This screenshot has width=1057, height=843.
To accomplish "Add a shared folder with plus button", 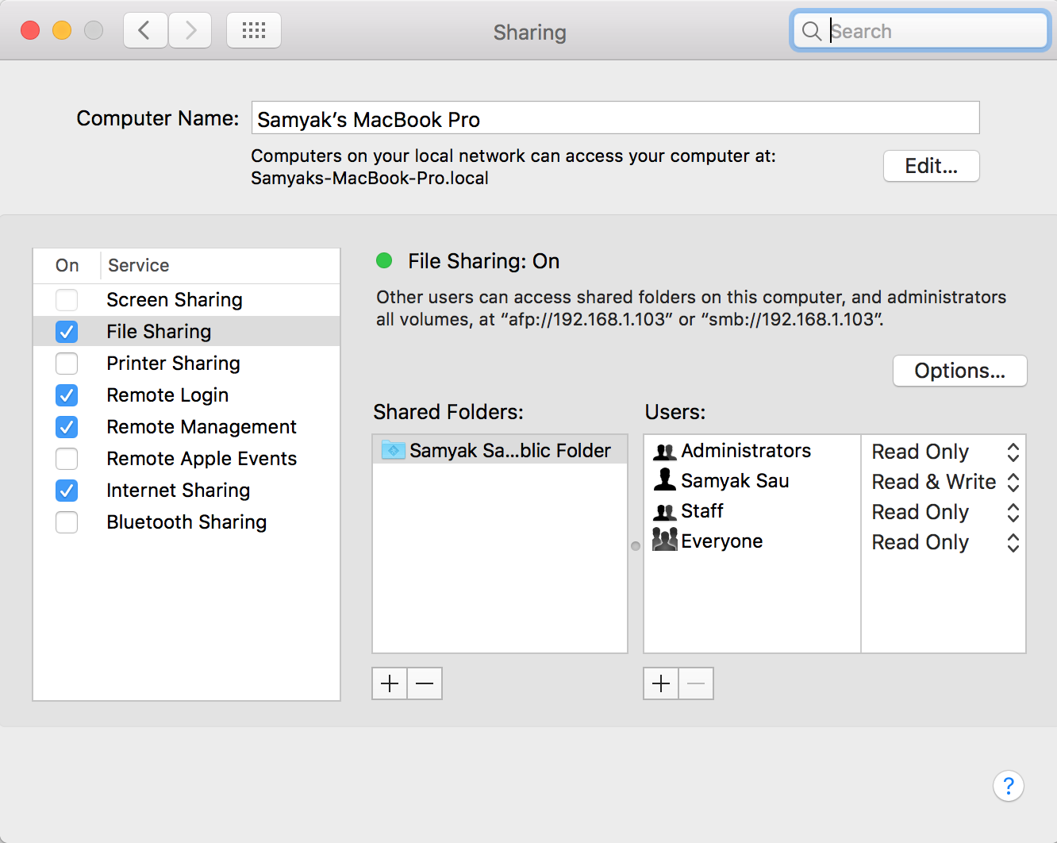I will pyautogui.click(x=390, y=683).
